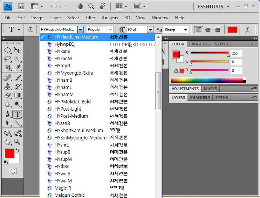
Task: Select the Path Selection tool
Action: click(8, 123)
